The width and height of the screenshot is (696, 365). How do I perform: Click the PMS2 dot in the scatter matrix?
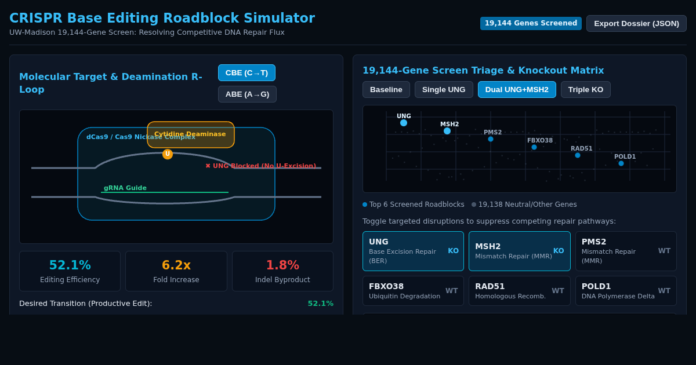(491, 139)
